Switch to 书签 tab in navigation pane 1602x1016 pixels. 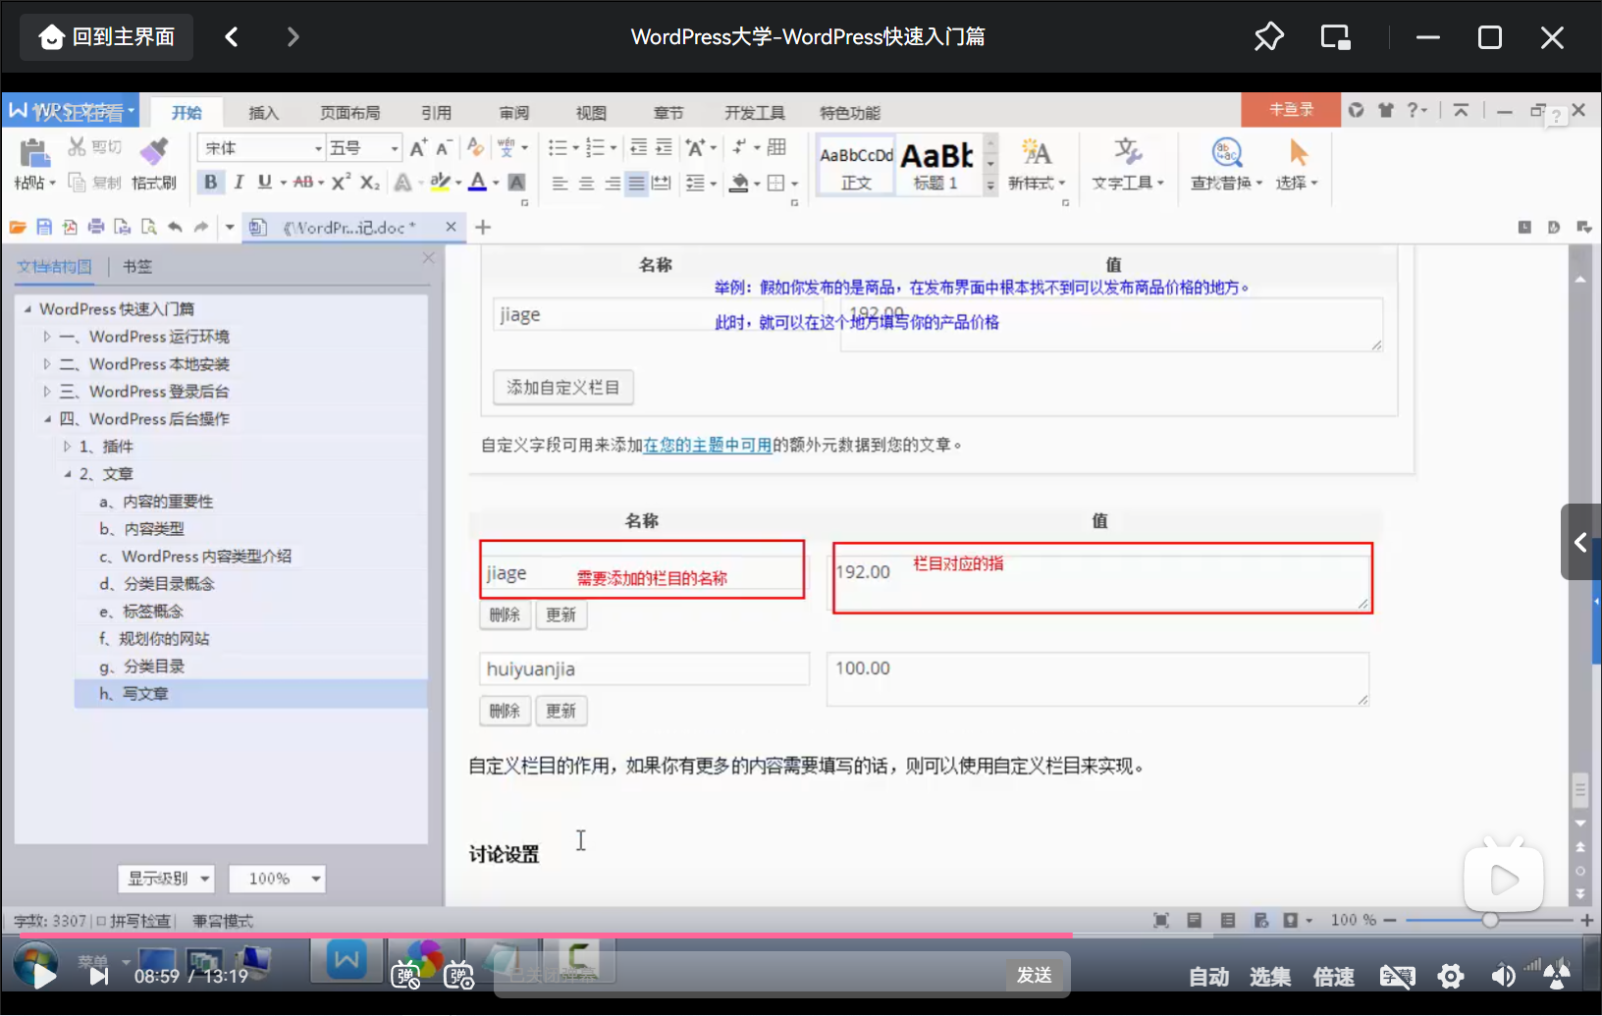137,266
